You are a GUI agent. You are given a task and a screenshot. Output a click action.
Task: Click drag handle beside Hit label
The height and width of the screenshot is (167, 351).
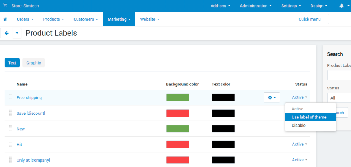click(x=10, y=144)
